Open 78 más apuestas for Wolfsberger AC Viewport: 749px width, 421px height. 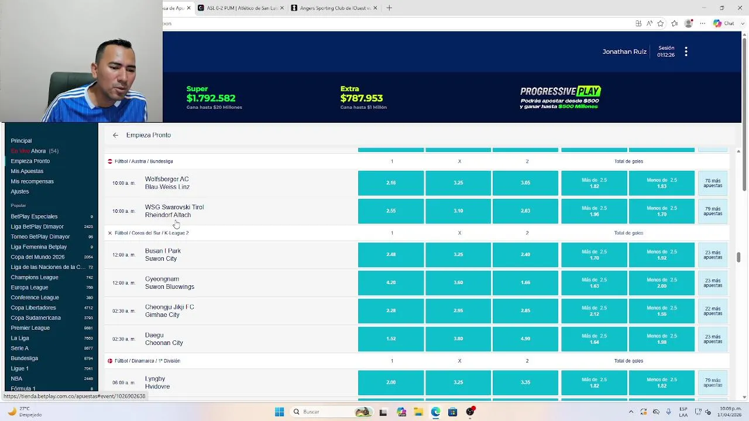coord(713,183)
